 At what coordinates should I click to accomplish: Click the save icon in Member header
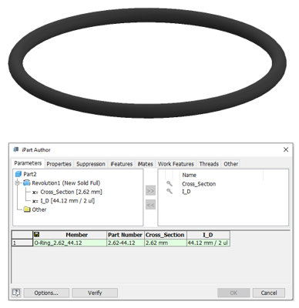pyautogui.click(x=37, y=234)
